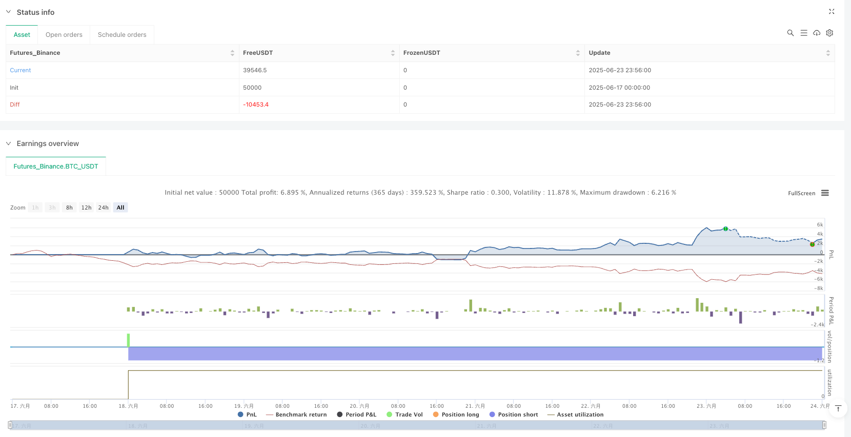The image size is (851, 437).
Task: Open the table settings gear icon
Action: (829, 33)
